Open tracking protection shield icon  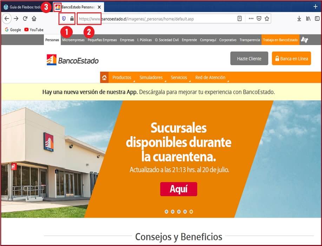pos(64,19)
